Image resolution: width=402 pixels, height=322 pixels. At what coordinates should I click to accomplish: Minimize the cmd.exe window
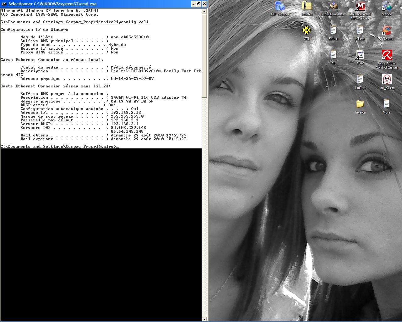(x=193, y=4)
